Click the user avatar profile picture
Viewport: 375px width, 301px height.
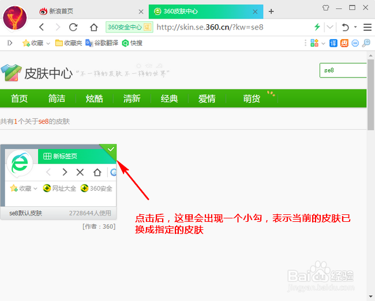(x=15, y=18)
